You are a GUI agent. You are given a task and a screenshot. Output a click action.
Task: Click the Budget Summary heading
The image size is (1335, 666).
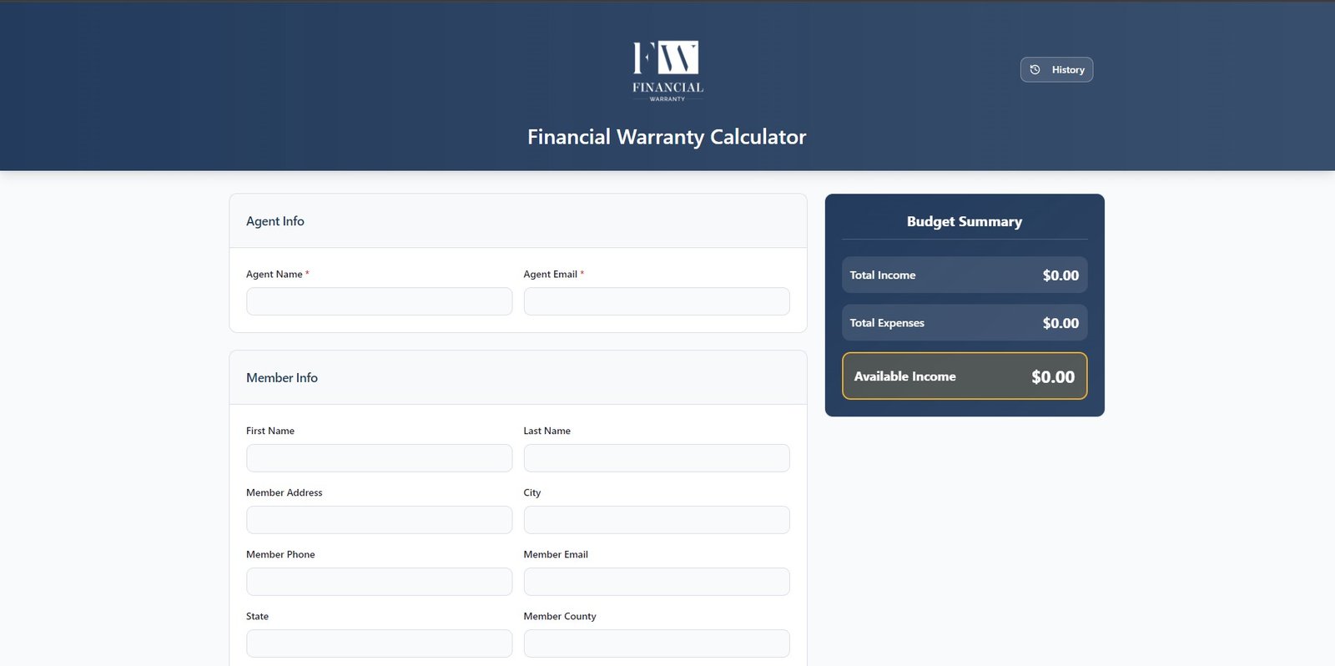[965, 221]
